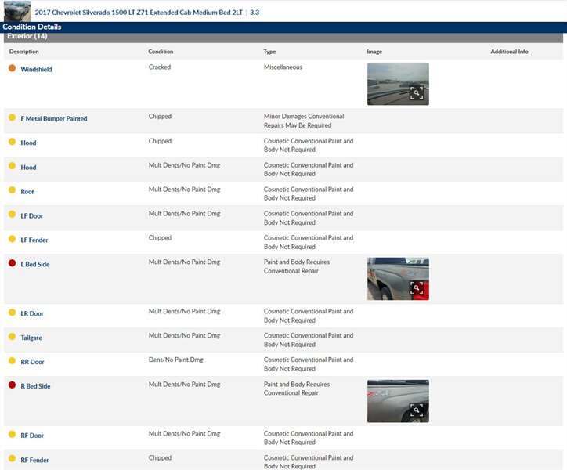Open the Windshield cracked photo thumbnail
This screenshot has width=567, height=470.
coord(398,84)
